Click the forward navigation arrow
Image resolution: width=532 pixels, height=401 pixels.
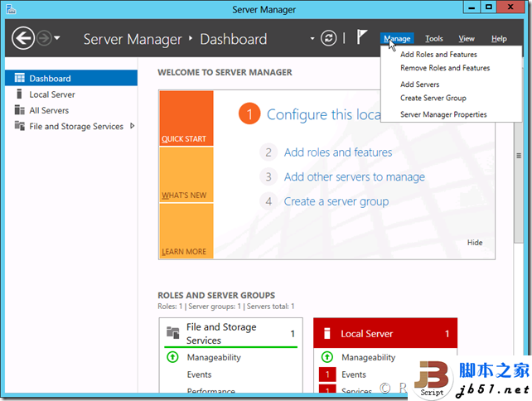click(x=44, y=38)
